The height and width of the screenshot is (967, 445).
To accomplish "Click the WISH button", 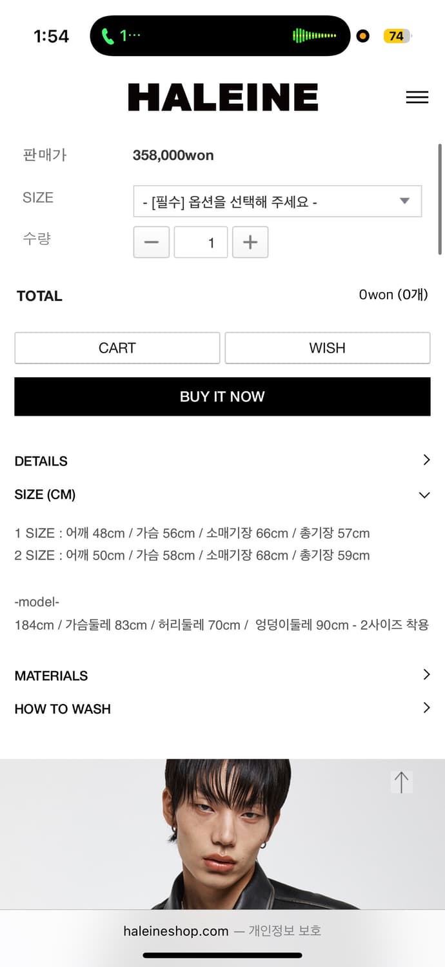I will point(327,348).
